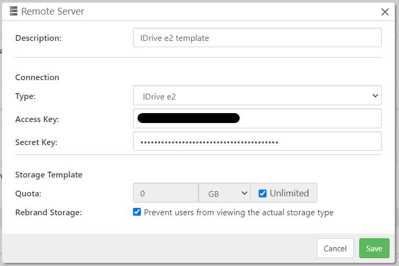Viewport: 399px width, 266px height.
Task: Click the server icon beside Remote Server title
Action: (14, 12)
